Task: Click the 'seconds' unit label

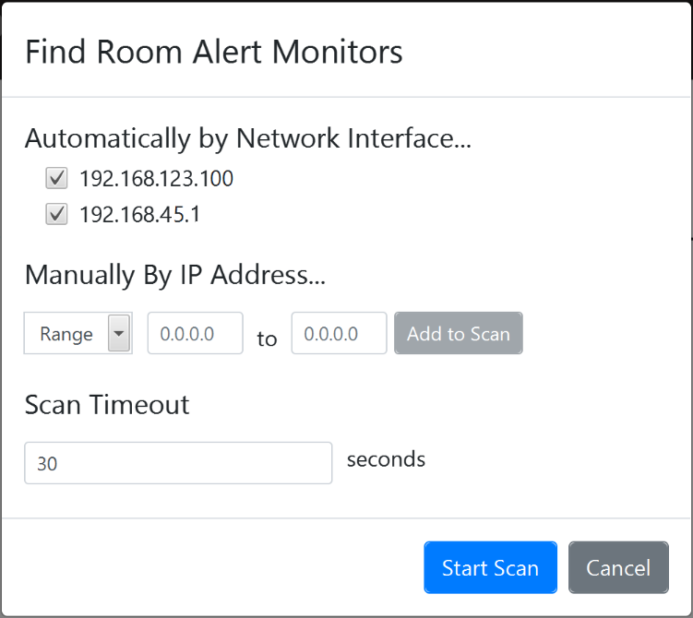Action: (386, 459)
